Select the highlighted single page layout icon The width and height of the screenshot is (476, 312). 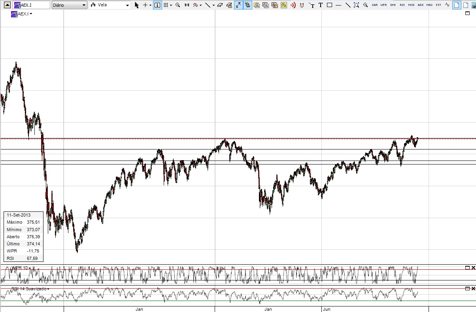(x=457, y=5)
